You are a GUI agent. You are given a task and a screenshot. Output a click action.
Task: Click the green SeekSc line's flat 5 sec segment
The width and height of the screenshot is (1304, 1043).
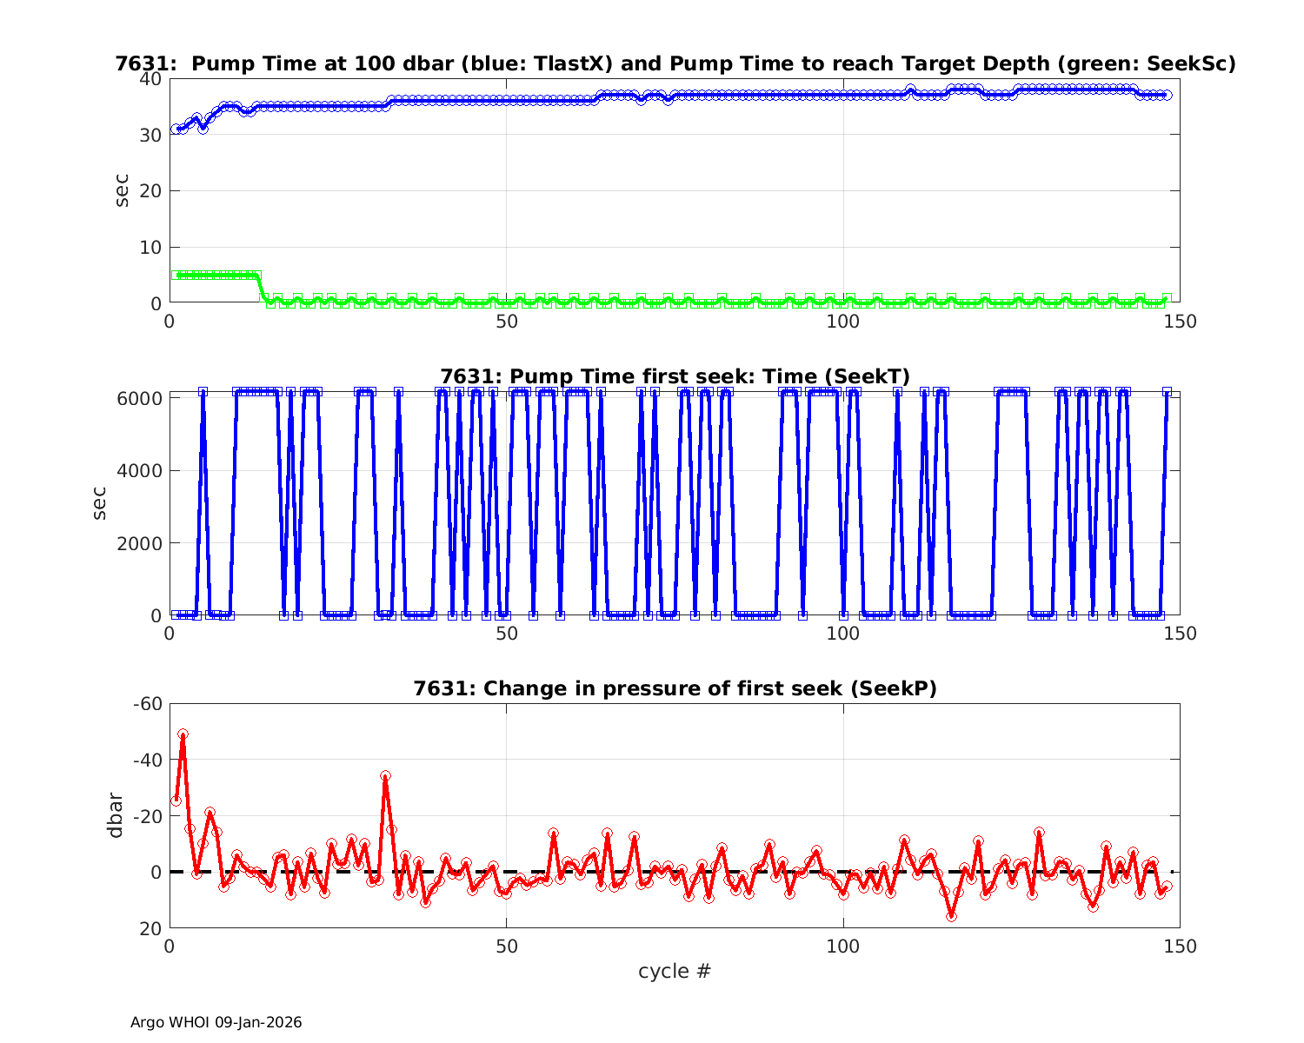(x=217, y=275)
